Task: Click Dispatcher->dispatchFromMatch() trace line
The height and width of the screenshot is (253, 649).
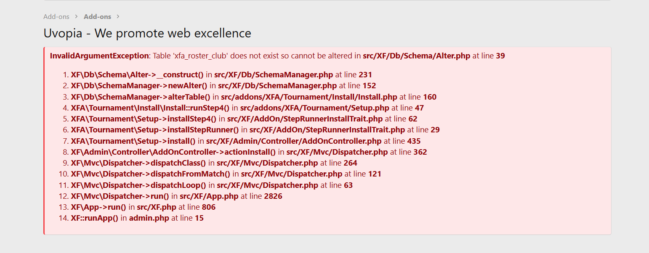Action: pos(226,174)
